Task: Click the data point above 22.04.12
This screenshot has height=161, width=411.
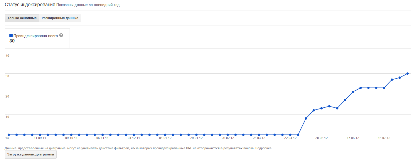Action: pos(290,135)
